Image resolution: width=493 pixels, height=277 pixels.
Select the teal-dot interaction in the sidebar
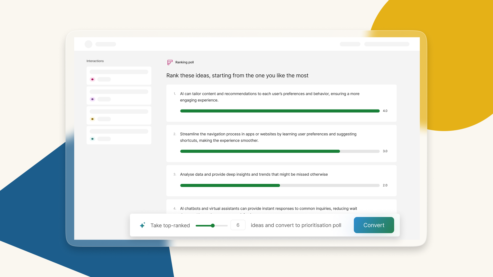pos(119,135)
